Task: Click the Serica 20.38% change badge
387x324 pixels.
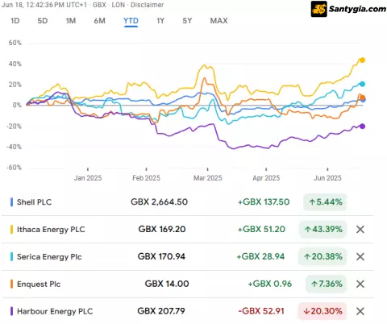Action: tap(322, 256)
